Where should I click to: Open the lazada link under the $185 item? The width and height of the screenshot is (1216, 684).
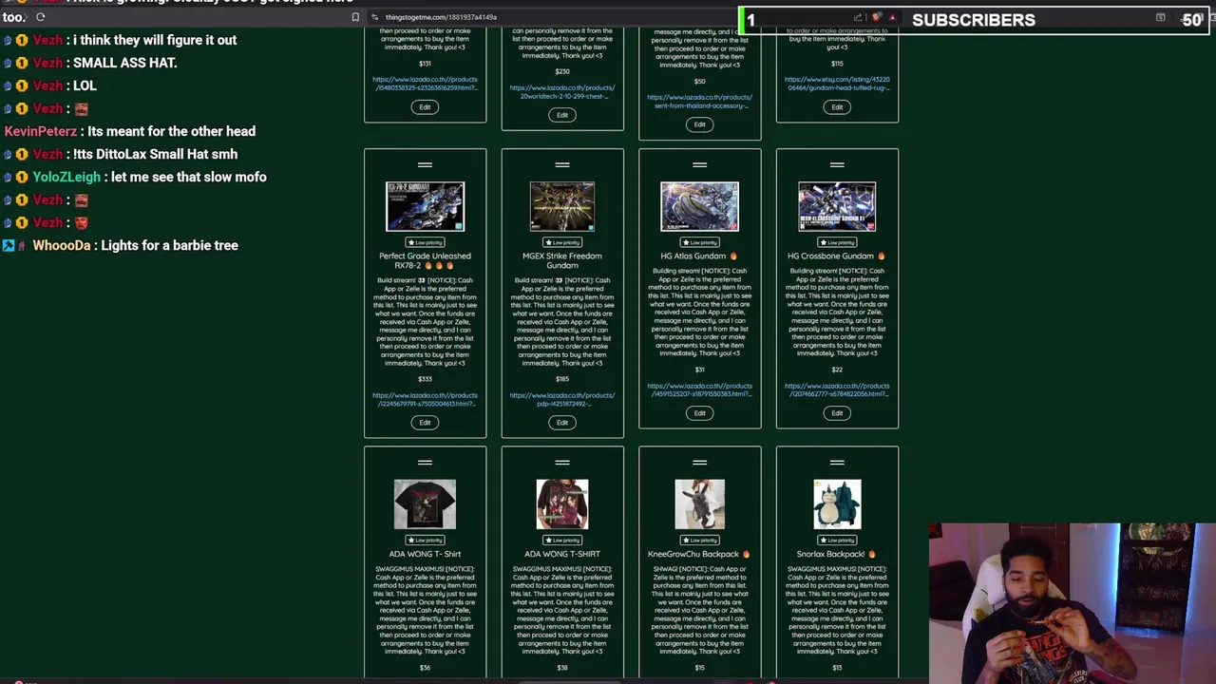tap(562, 400)
